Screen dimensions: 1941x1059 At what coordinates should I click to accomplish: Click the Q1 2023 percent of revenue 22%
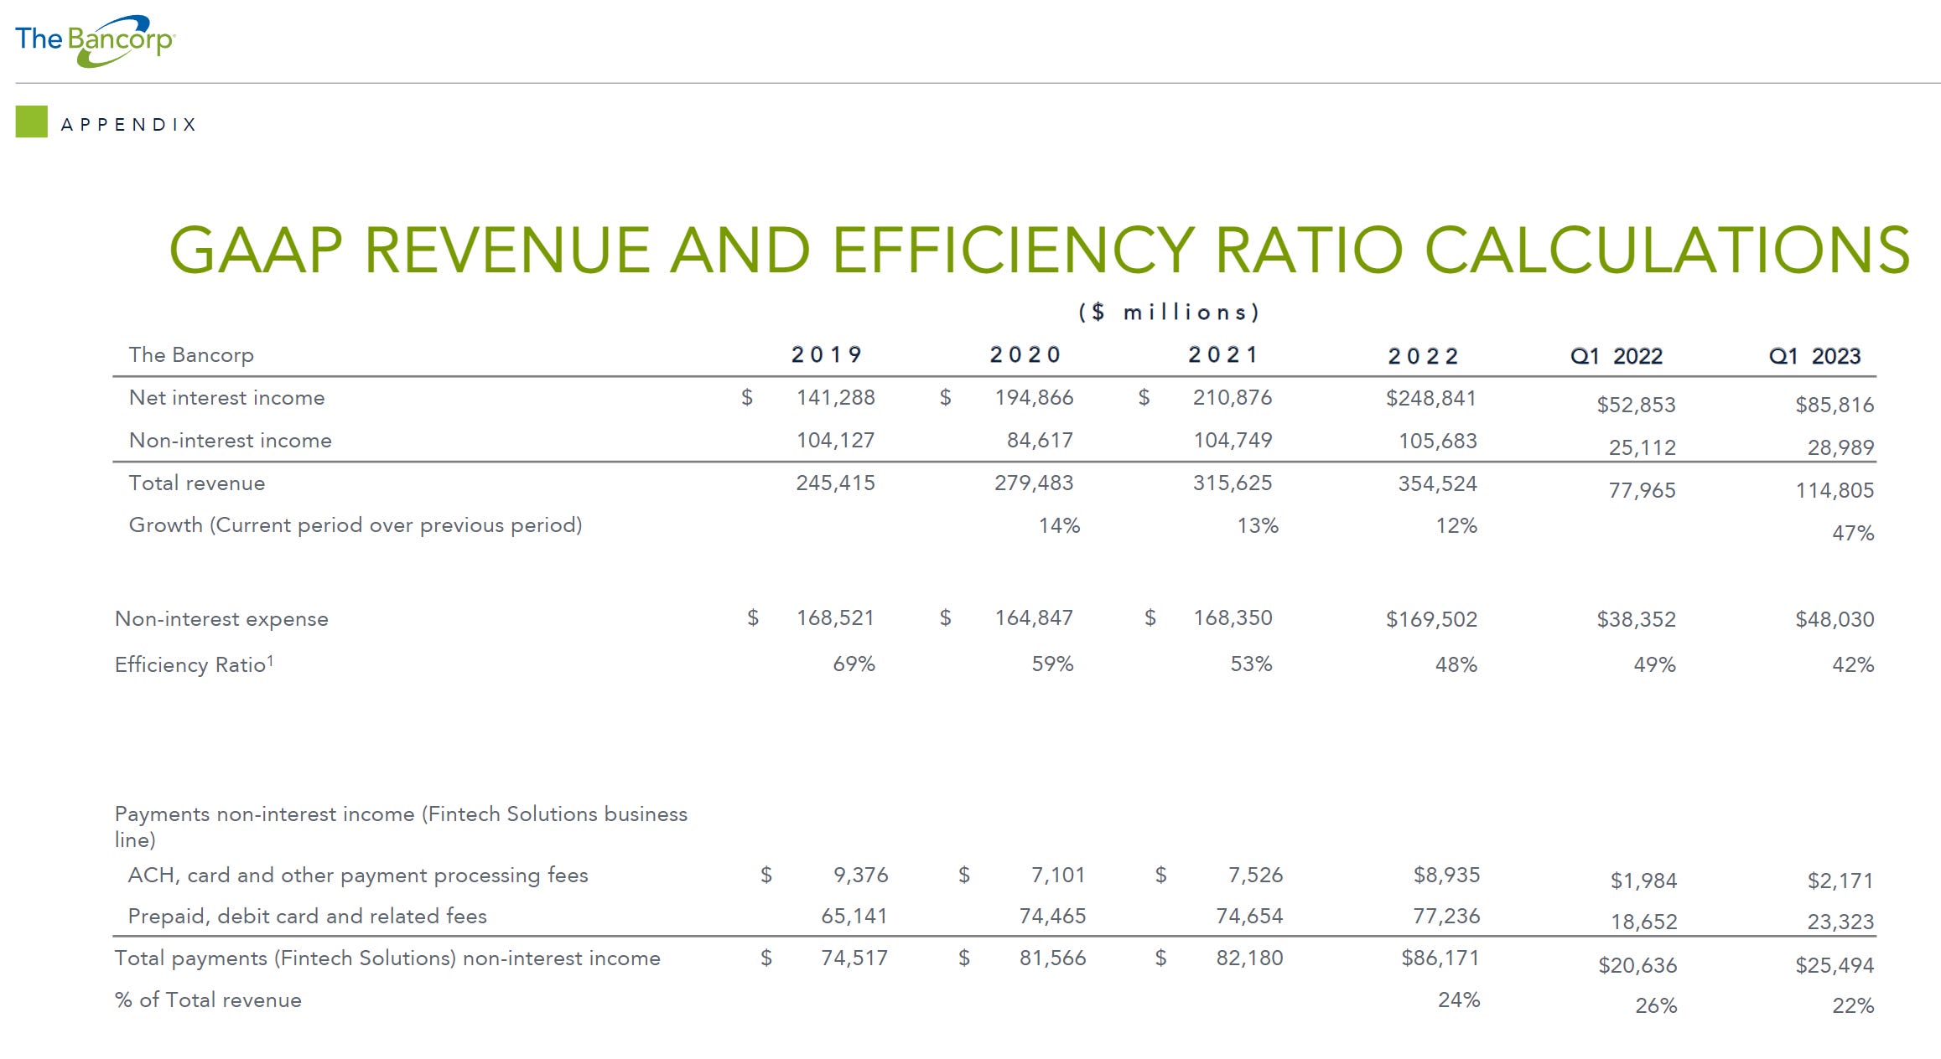(1853, 1005)
